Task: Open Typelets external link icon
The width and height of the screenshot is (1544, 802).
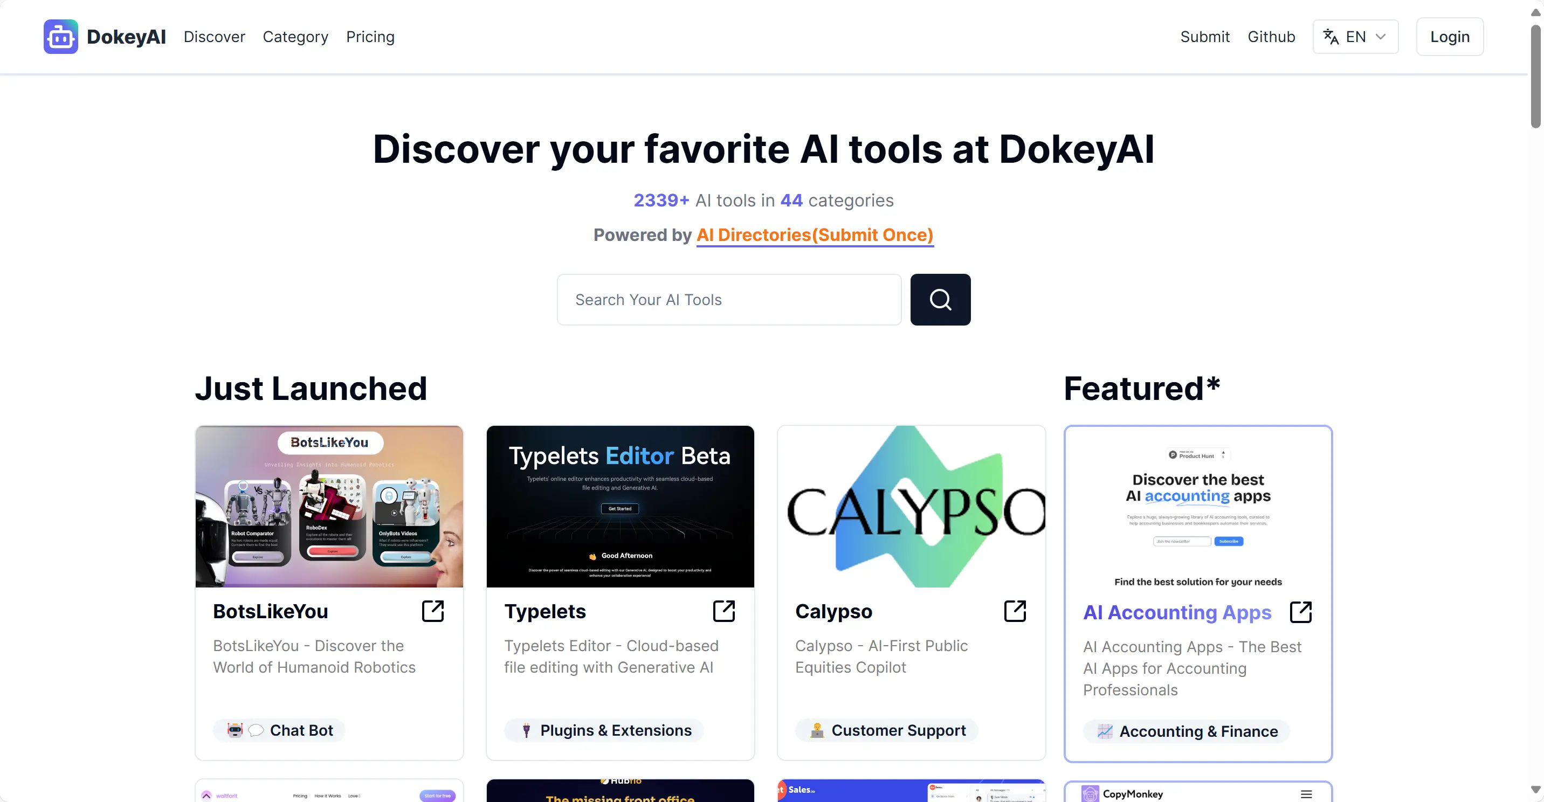Action: point(724,611)
